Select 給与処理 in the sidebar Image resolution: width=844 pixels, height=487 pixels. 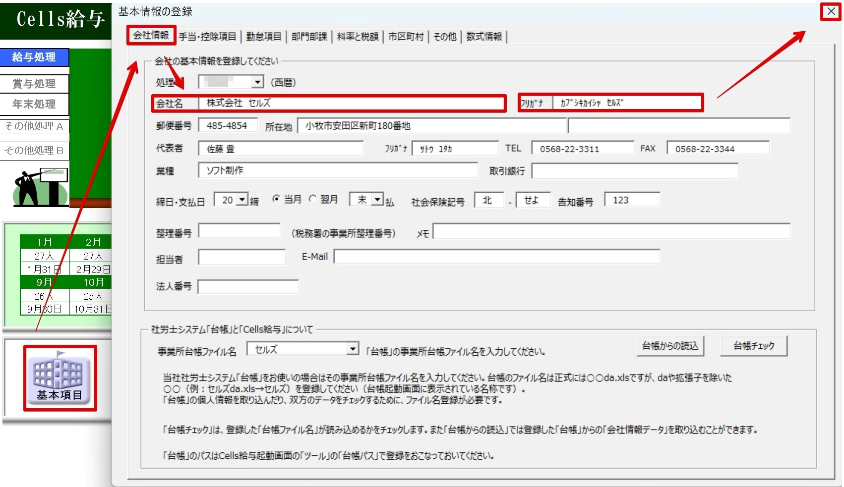click(x=34, y=57)
